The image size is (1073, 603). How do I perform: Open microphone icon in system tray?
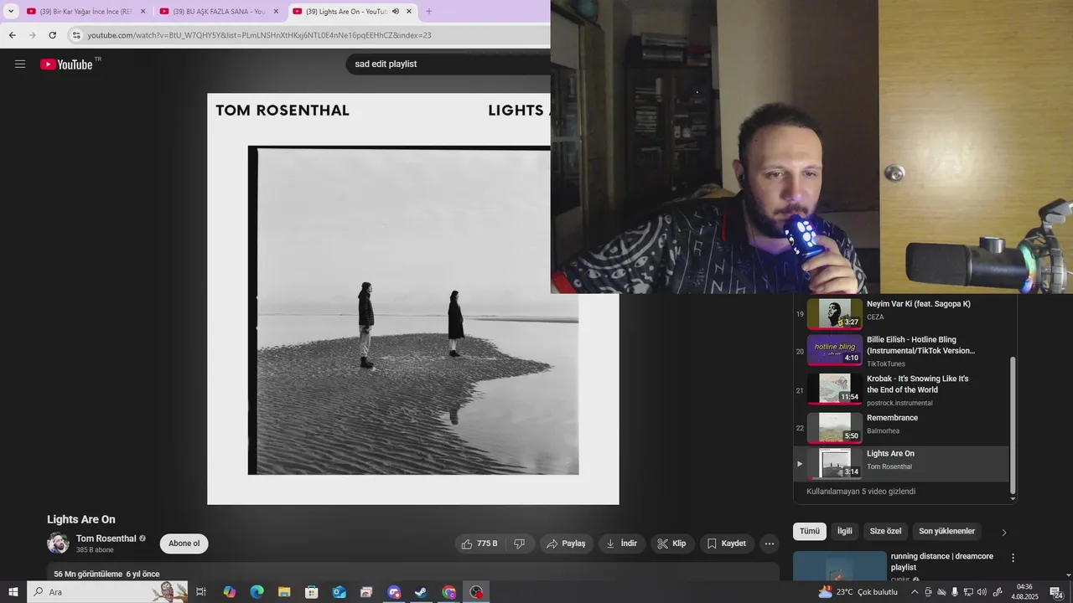coord(955,592)
